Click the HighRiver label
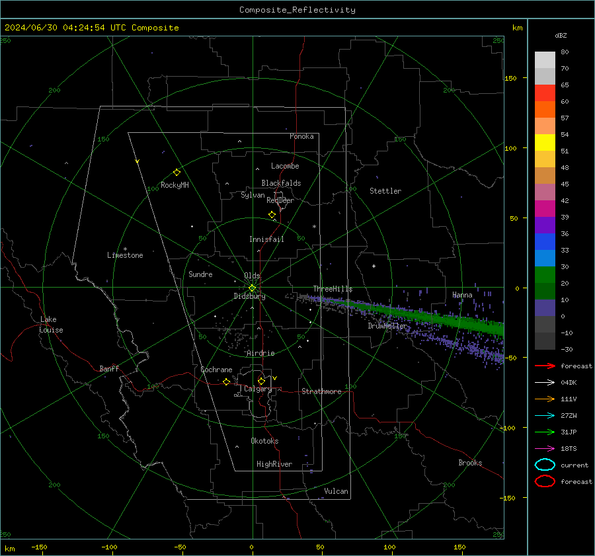The width and height of the screenshot is (595, 556). pos(274,464)
